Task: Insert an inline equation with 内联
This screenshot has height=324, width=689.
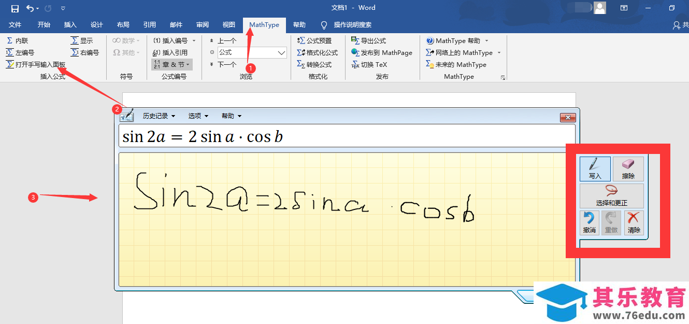Action: [x=18, y=40]
